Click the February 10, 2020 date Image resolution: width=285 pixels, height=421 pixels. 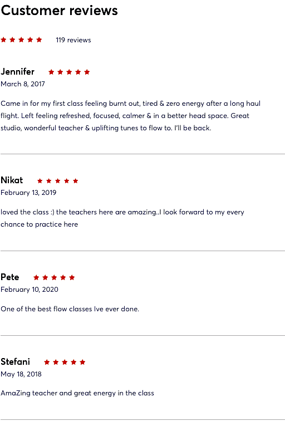[x=30, y=290]
